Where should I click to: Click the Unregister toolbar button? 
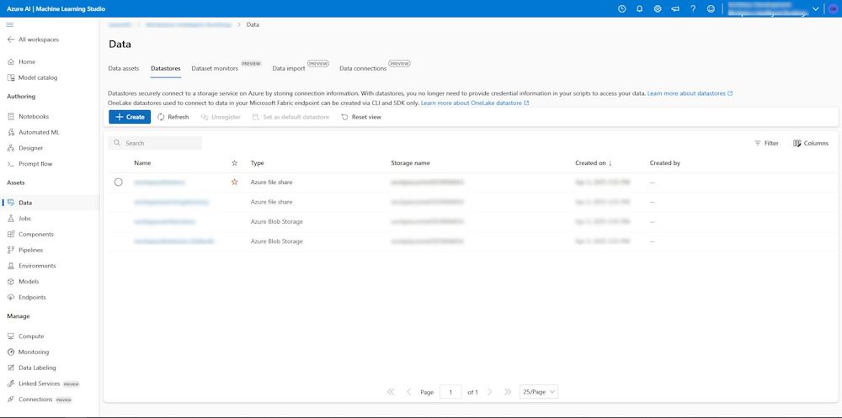221,117
